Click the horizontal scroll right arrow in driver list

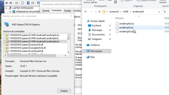[x=65, y=56]
